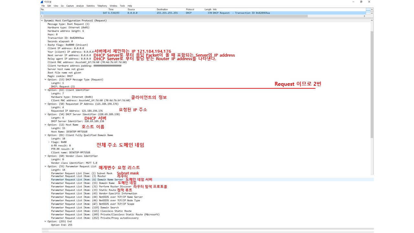This screenshot has height=233, width=414.
Task: Sort packets by the Info column header
Action: 215,9
